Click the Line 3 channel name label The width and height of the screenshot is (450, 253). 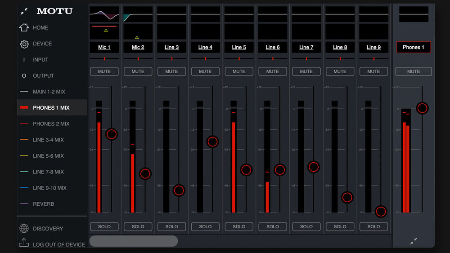171,47
